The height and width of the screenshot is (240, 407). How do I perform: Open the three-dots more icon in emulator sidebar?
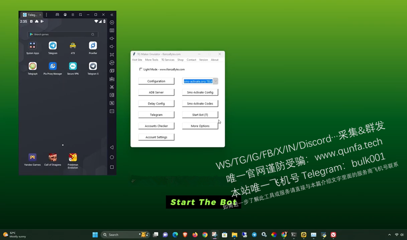coord(112,111)
